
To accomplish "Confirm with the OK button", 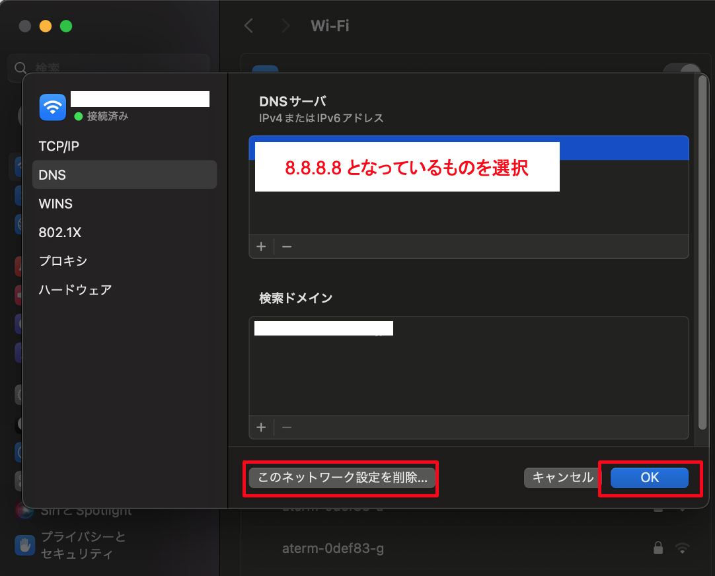I will click(649, 478).
